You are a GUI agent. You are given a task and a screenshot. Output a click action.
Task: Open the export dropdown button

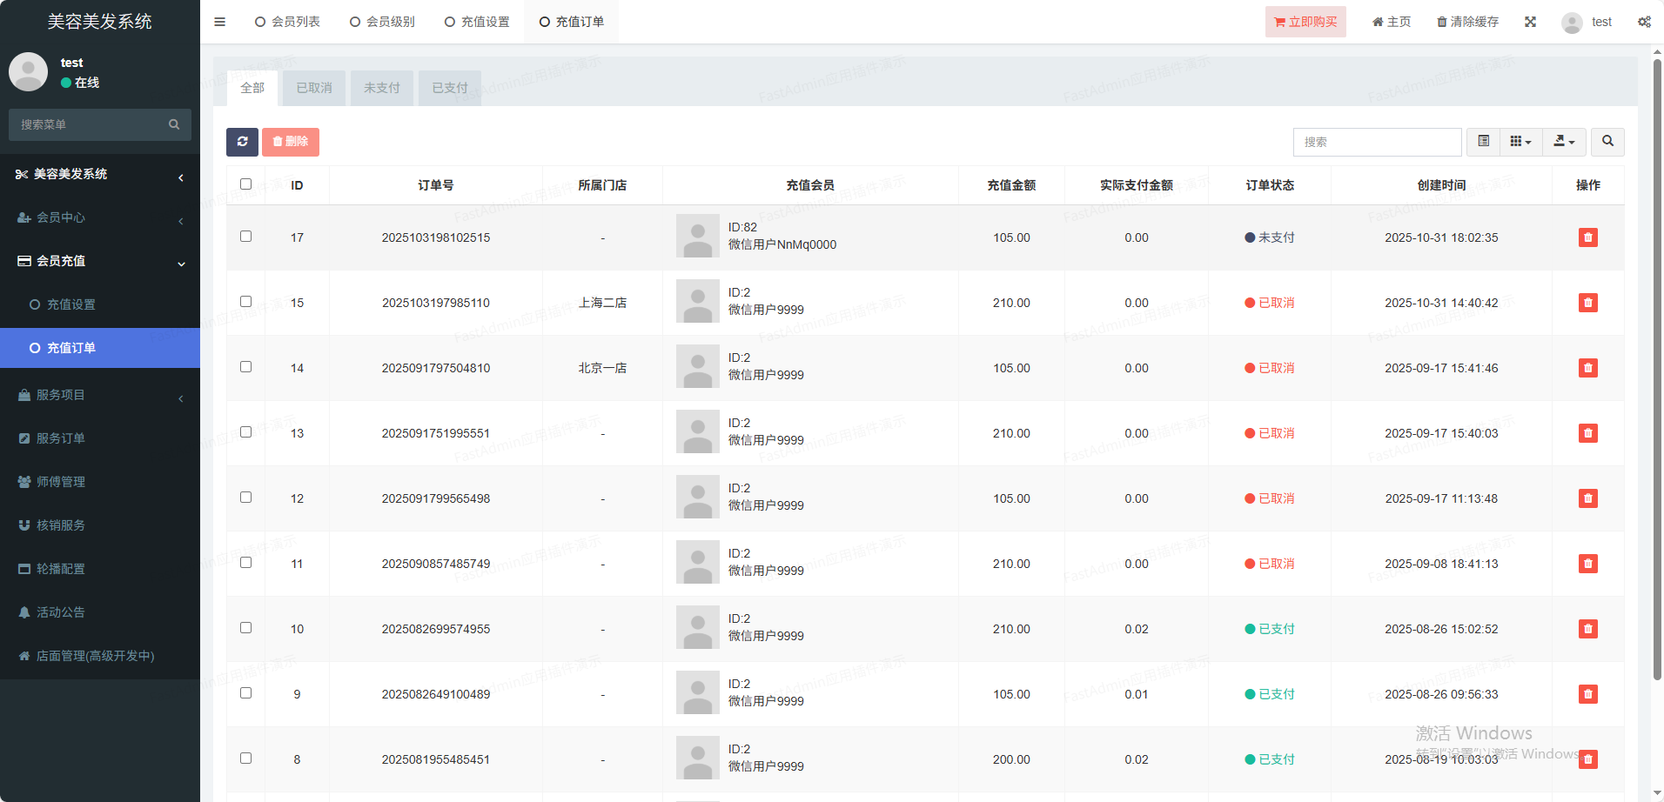(x=1564, y=142)
